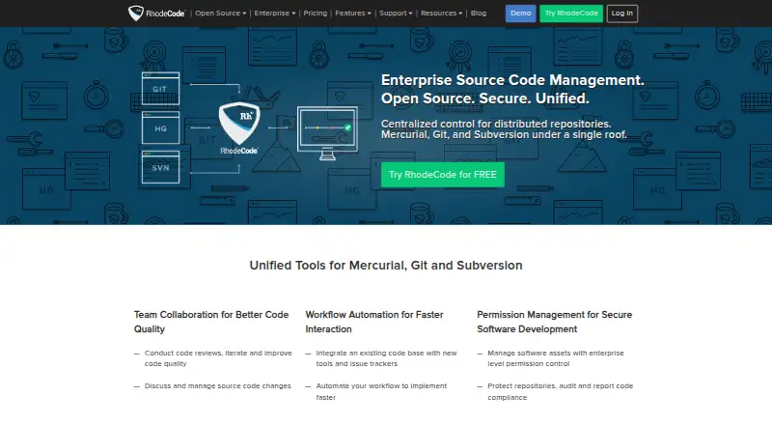Screen dimensions: 772x425
Task: Click the HG window icon in hero diagram
Action: (160, 127)
